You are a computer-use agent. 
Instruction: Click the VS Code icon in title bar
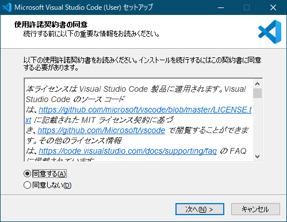(7, 7)
